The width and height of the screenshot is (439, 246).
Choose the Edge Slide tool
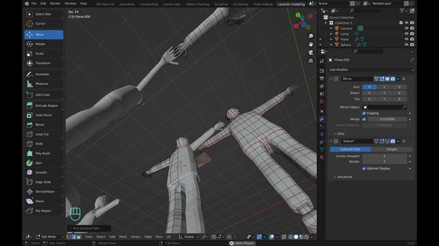(44, 182)
